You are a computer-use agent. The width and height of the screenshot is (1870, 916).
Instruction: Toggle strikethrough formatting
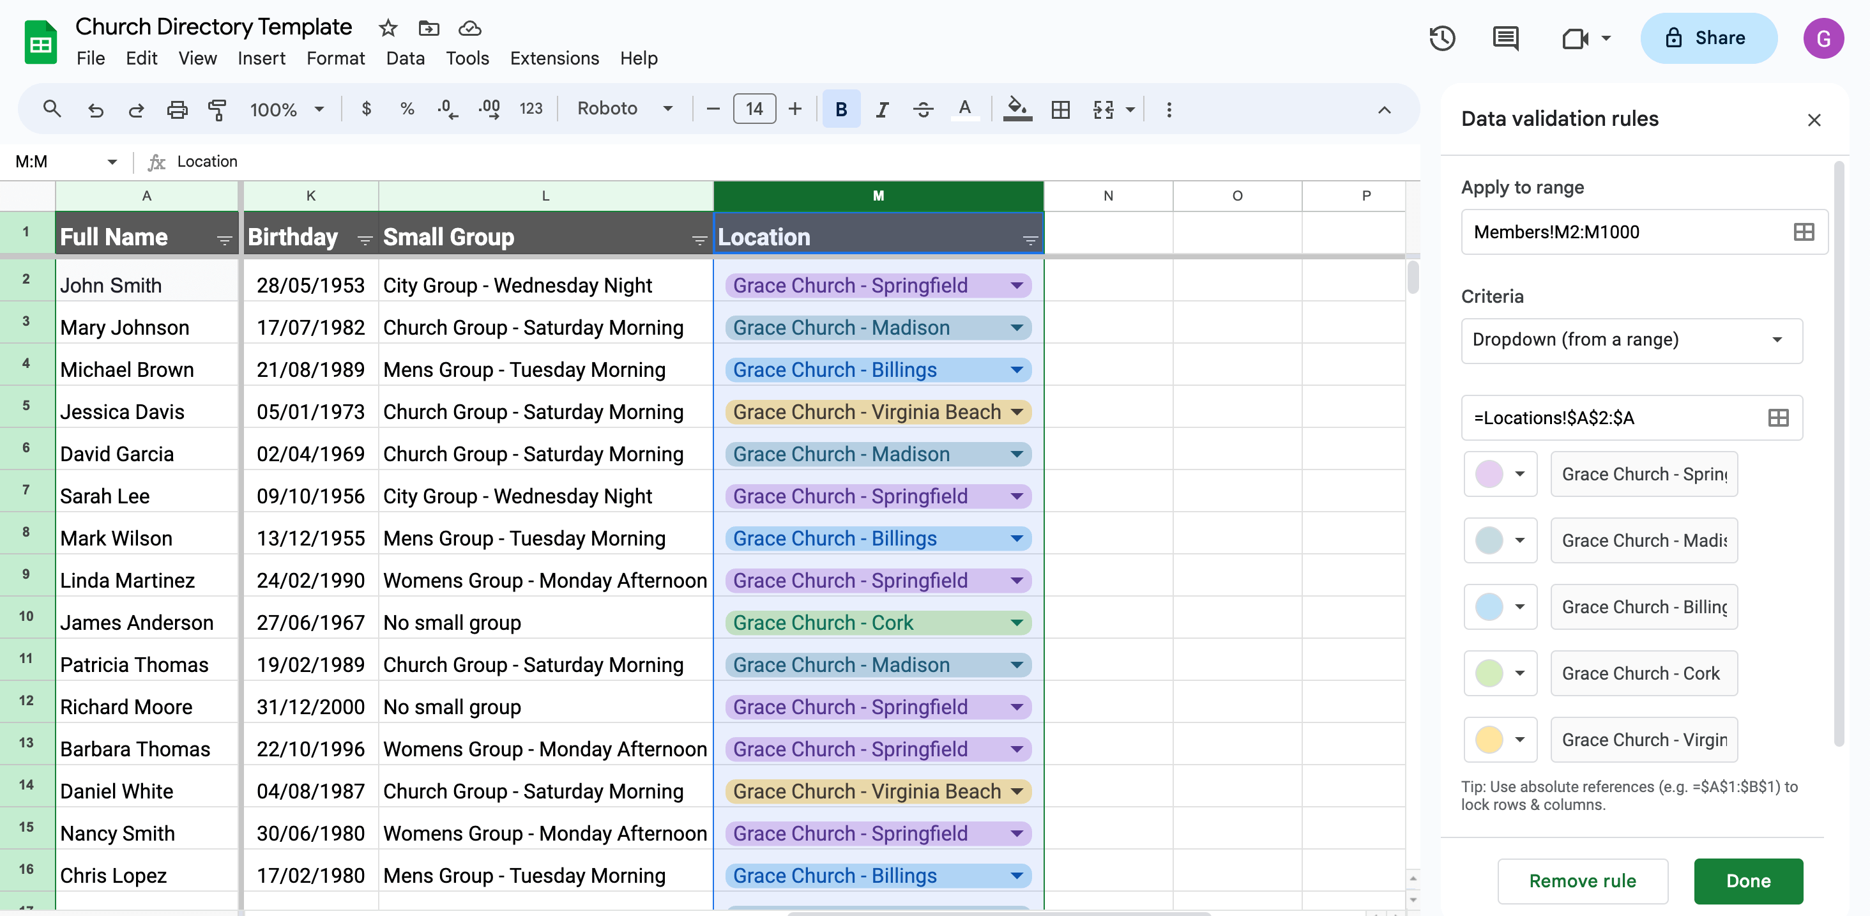tap(923, 110)
